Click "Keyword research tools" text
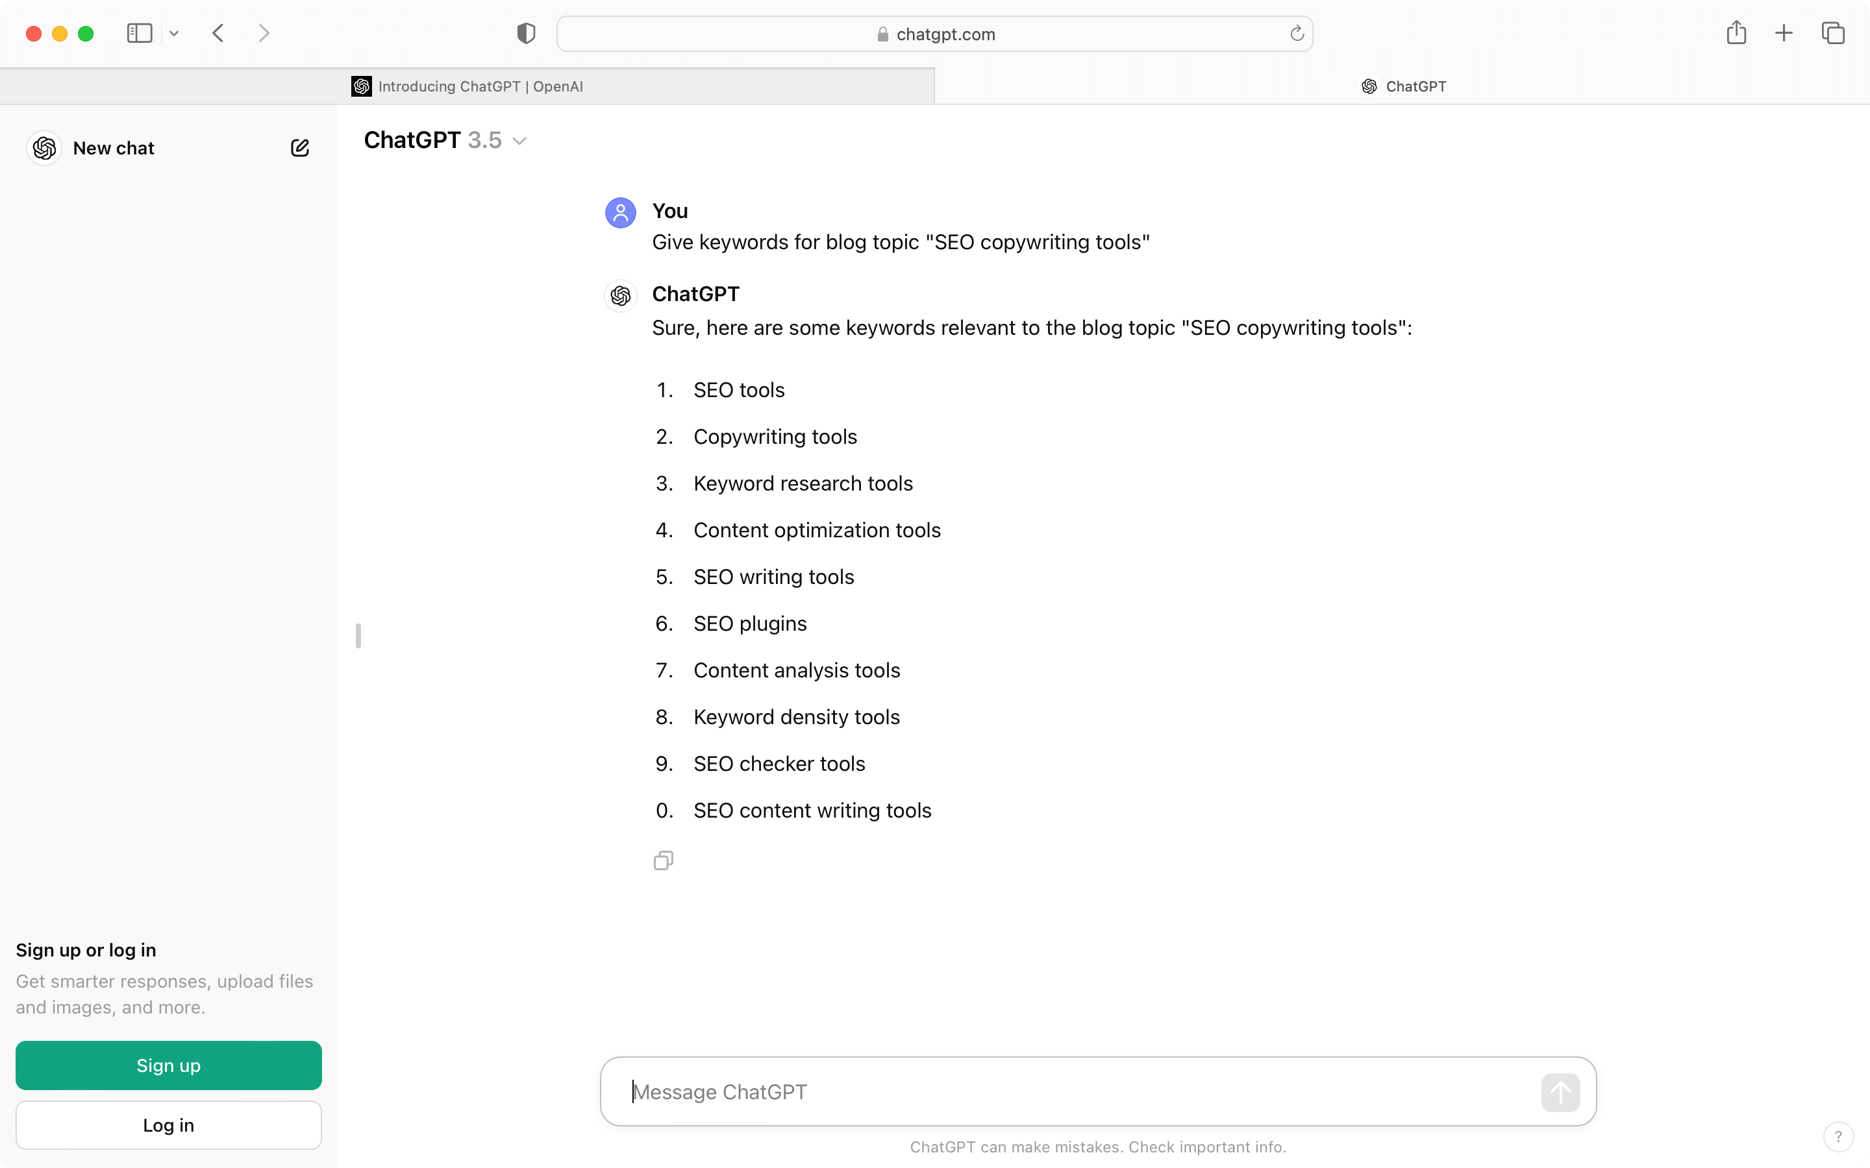The width and height of the screenshot is (1870, 1168). (x=803, y=483)
